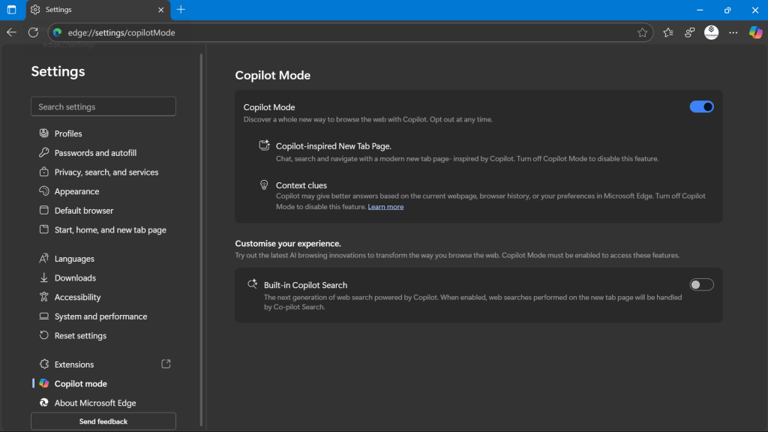Click the Downloads arrow icon
This screenshot has height=432, width=768.
click(x=44, y=277)
